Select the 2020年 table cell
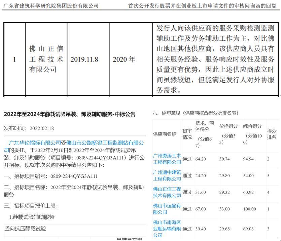 (x=124, y=59)
